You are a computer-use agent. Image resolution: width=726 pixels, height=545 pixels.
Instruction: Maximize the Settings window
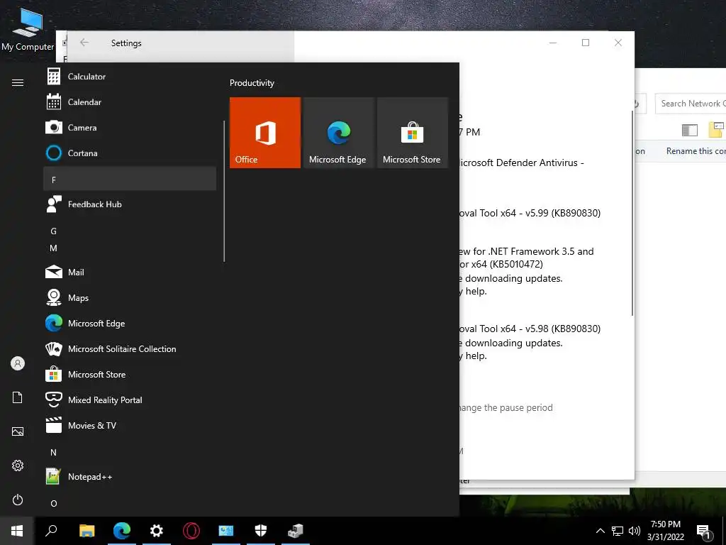coord(586,43)
